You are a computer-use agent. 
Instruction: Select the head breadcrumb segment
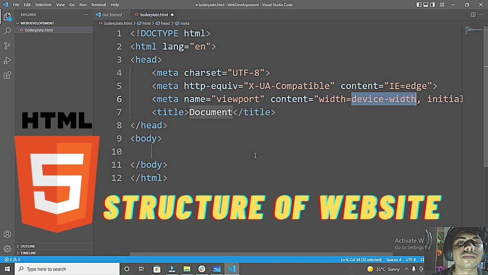tap(163, 23)
